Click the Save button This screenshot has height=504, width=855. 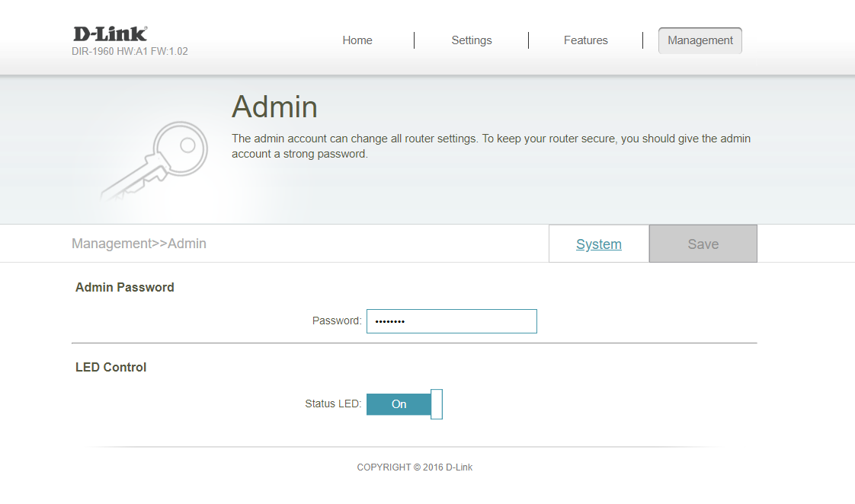tap(703, 244)
